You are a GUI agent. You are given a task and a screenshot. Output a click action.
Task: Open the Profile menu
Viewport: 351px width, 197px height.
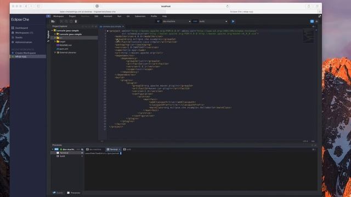(x=154, y=16)
